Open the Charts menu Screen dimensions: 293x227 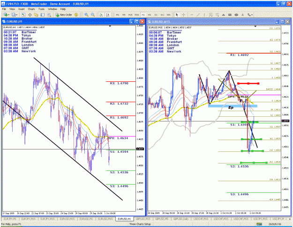tap(31, 9)
